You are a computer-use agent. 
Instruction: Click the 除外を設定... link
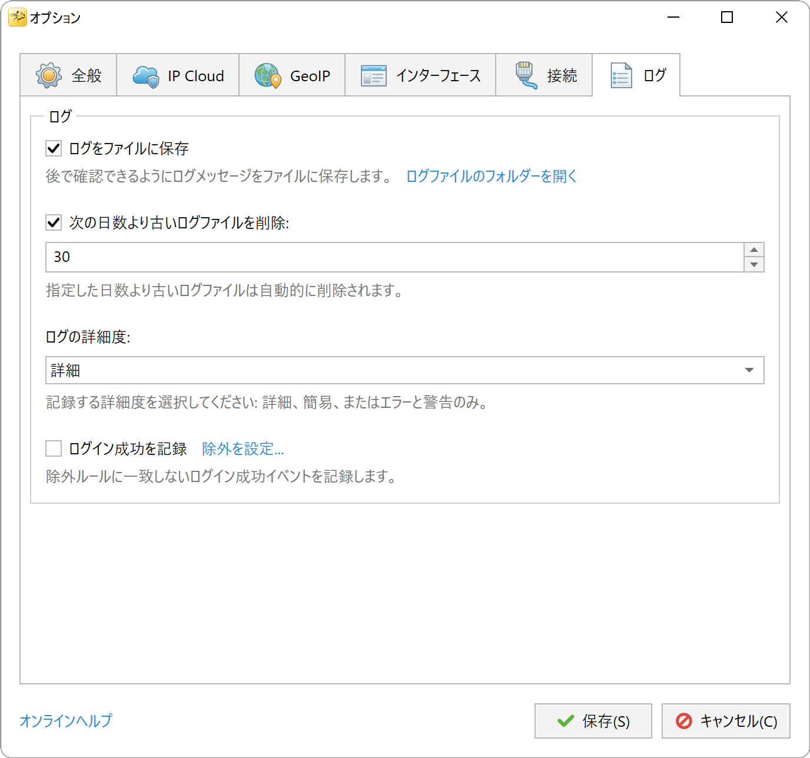click(x=243, y=448)
